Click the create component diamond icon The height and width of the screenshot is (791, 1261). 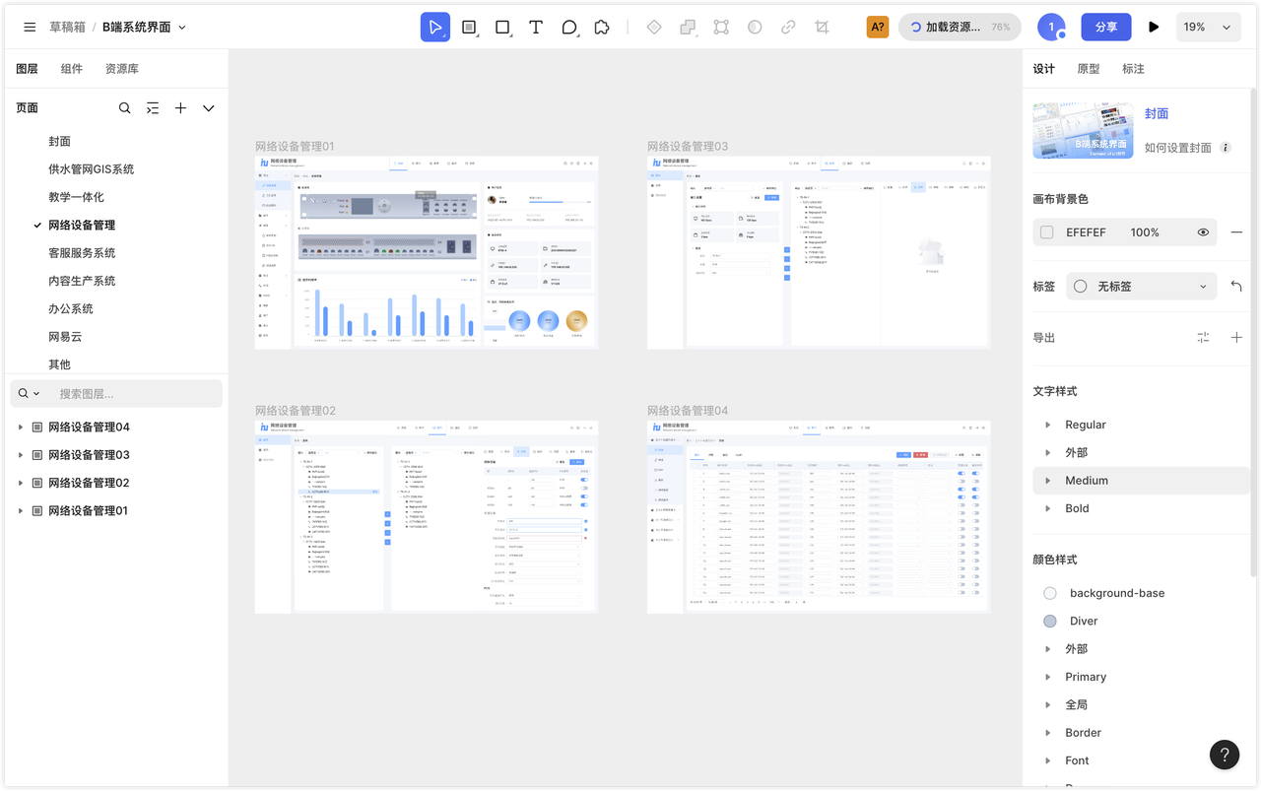(654, 28)
